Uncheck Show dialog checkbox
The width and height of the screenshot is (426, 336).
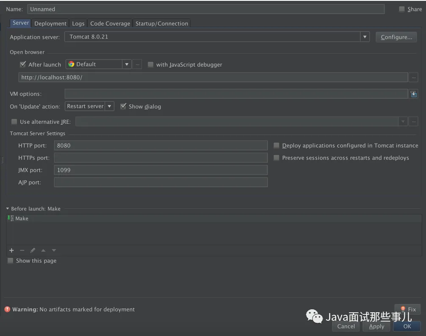pos(123,106)
